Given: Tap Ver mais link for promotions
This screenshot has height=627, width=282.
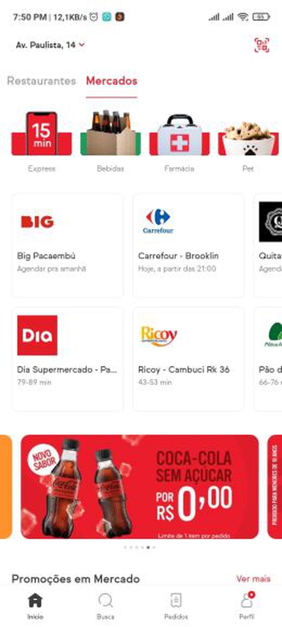Looking at the screenshot, I should click(x=253, y=578).
